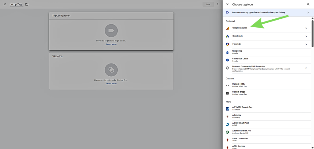
Task: Click the Google Ads logo icon
Action: (x=227, y=36)
